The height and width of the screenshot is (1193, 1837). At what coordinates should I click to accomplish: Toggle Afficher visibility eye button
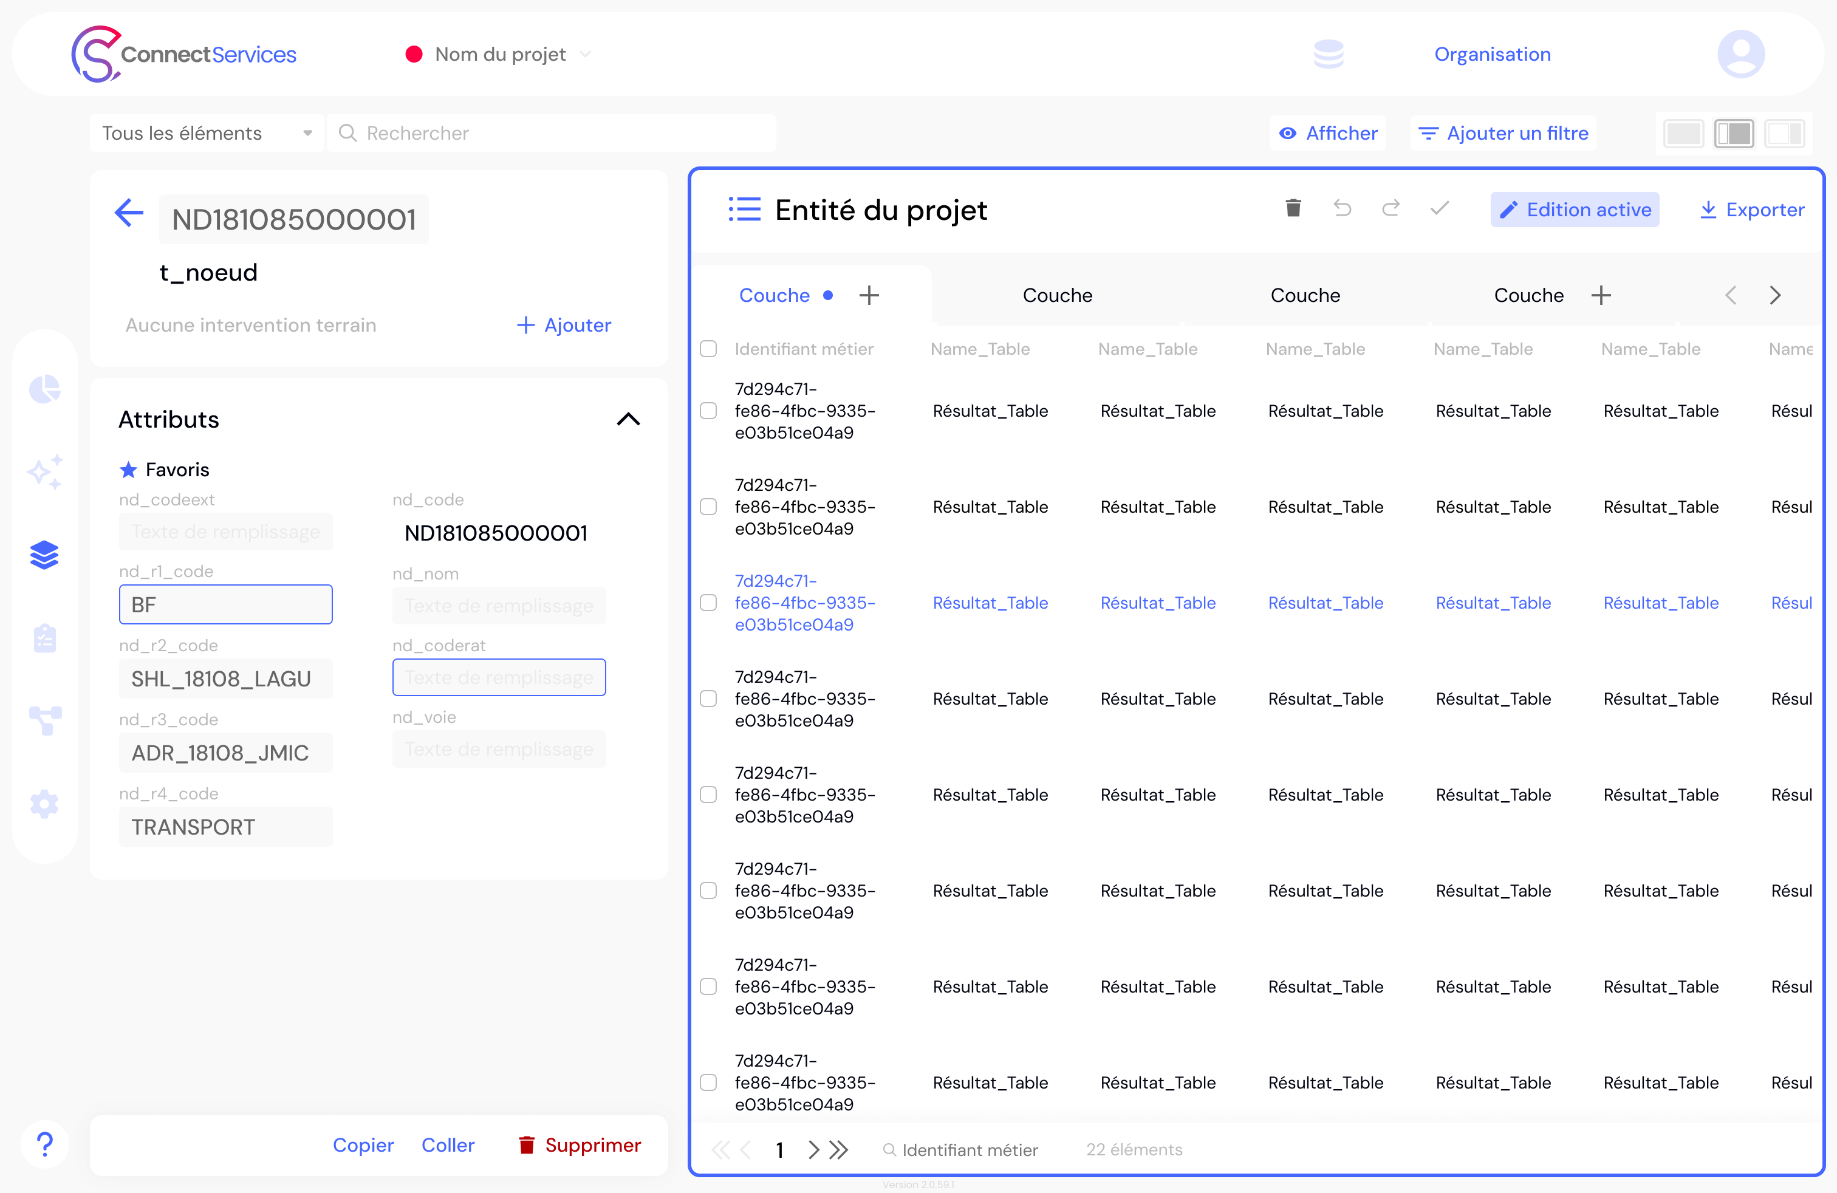coord(1327,134)
